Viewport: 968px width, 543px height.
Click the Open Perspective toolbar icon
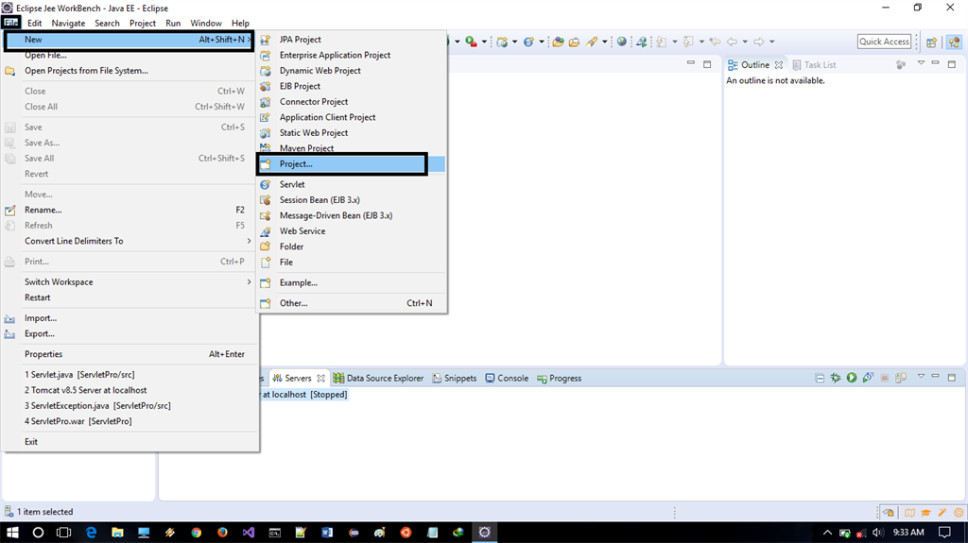[931, 42]
